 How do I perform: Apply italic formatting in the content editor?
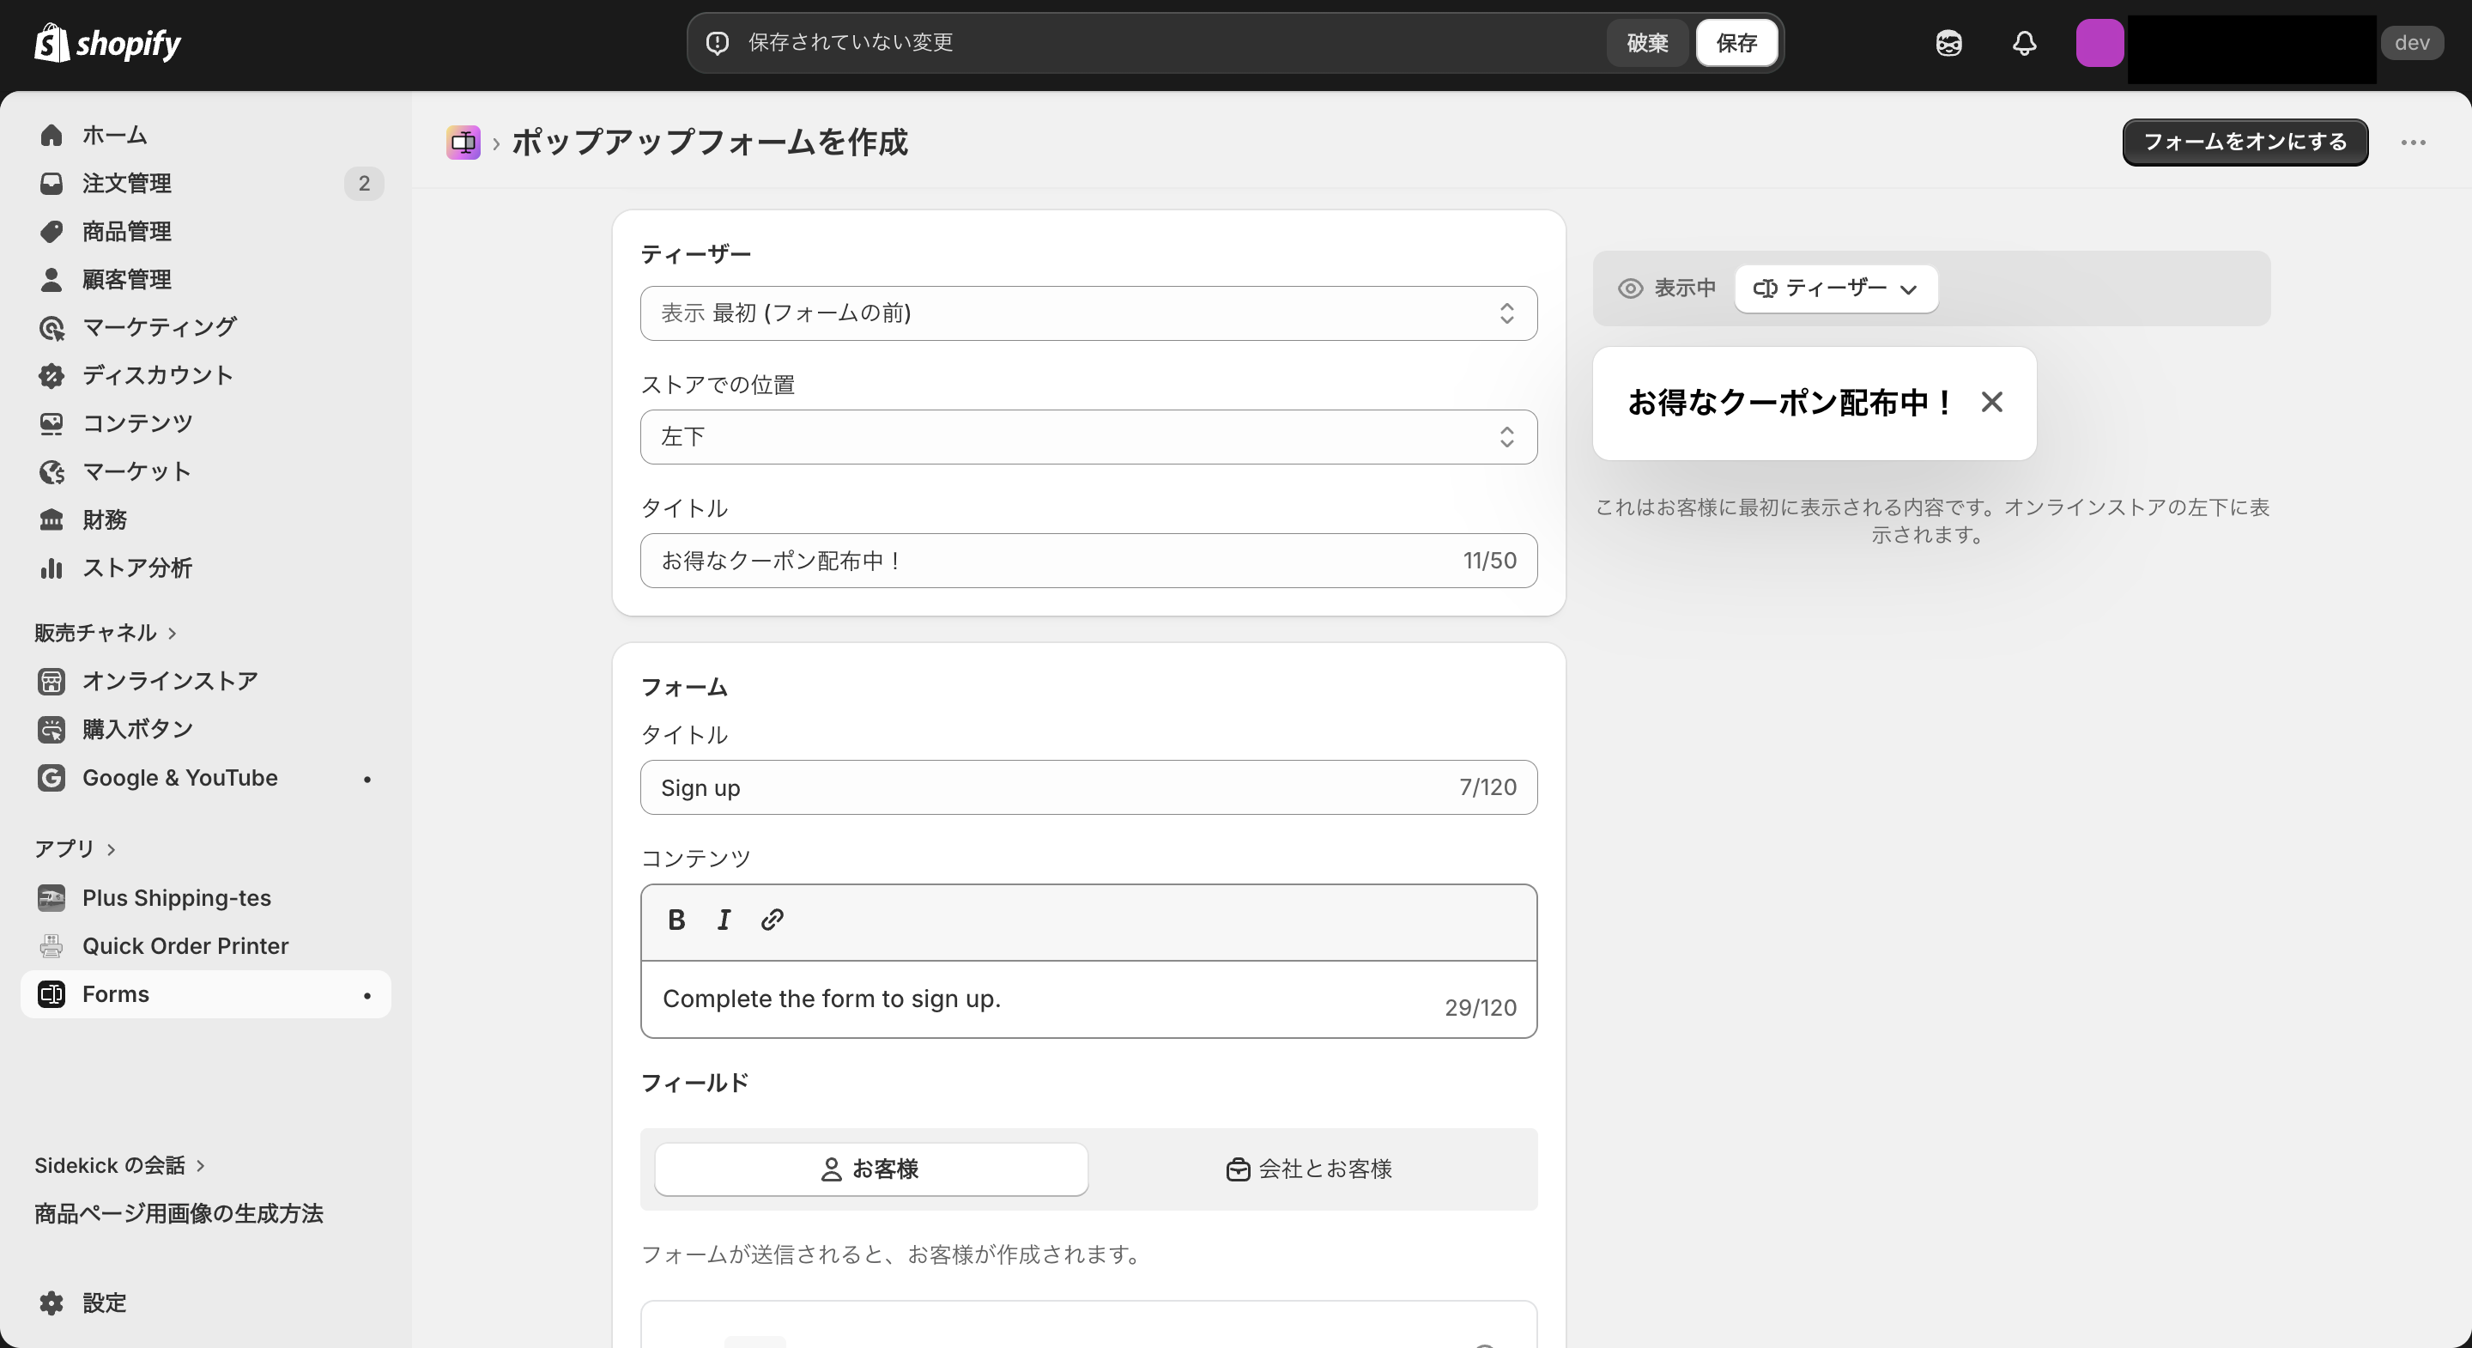pos(724,919)
